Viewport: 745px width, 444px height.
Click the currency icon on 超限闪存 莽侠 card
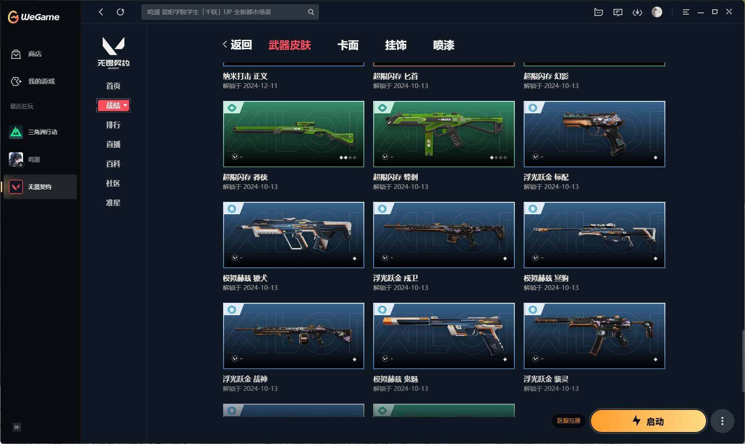coord(235,157)
